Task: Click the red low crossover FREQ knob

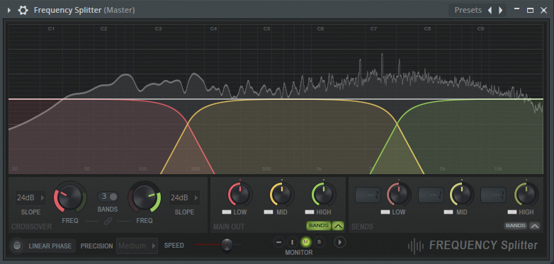Action: (x=70, y=197)
